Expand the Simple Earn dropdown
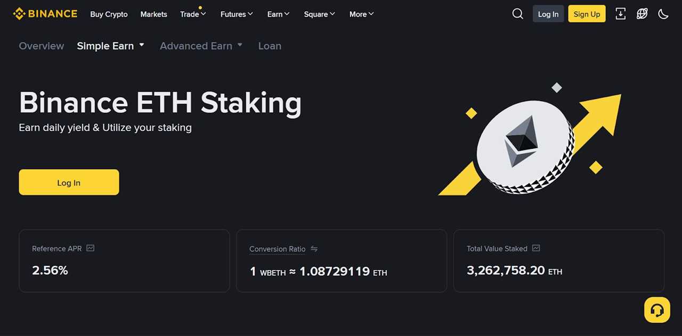The image size is (682, 336). 110,46
